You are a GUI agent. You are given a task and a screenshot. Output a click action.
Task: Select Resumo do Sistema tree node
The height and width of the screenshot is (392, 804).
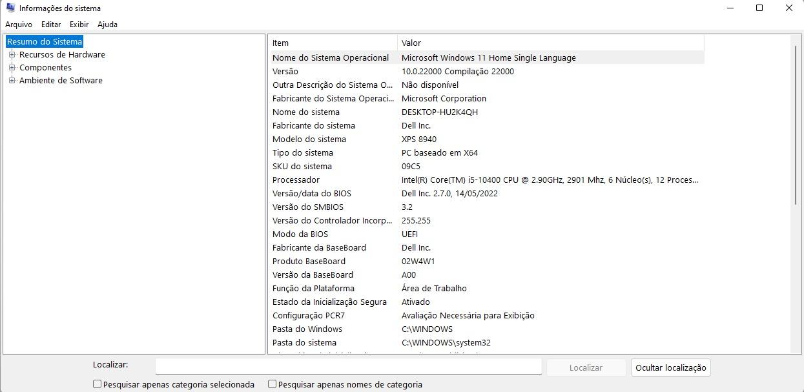(45, 41)
